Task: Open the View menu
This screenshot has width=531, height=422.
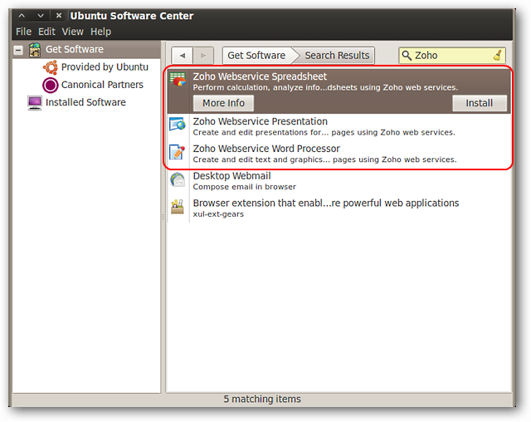Action: (x=72, y=32)
